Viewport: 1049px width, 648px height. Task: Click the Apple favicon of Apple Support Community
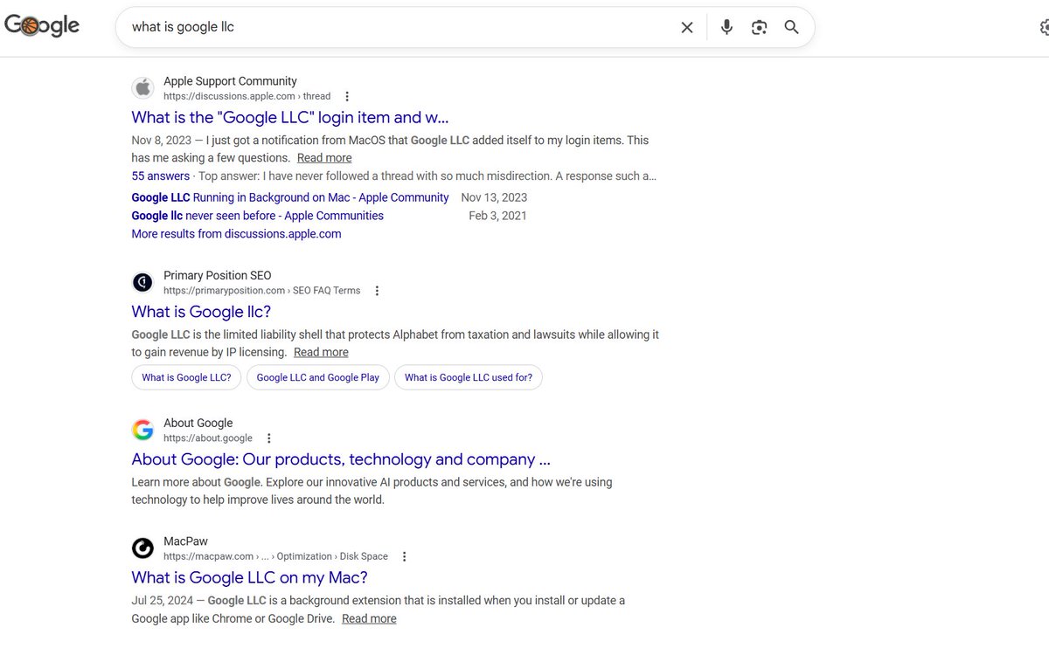tap(142, 88)
